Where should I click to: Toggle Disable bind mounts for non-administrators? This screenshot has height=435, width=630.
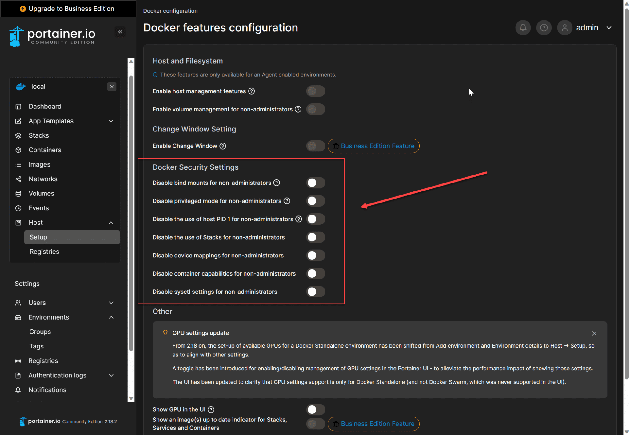coord(316,183)
